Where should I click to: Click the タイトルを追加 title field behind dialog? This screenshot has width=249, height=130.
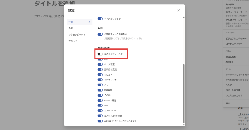coord(55,4)
